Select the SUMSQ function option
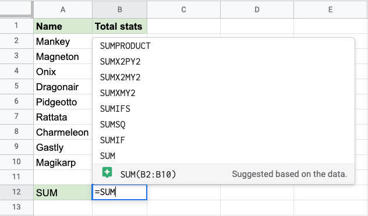 coord(224,125)
